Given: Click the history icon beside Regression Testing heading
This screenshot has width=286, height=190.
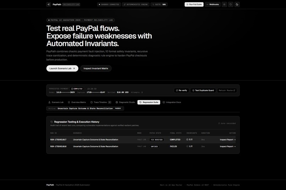Looking at the screenshot, I should point(51,122).
